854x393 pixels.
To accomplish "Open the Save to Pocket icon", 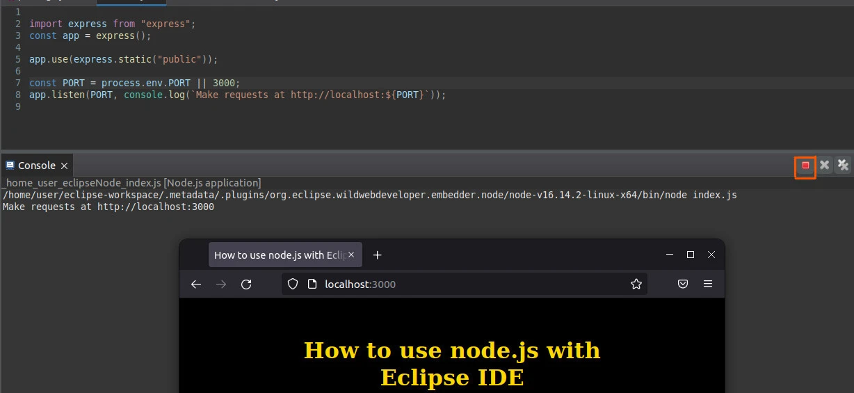I will pyautogui.click(x=683, y=284).
